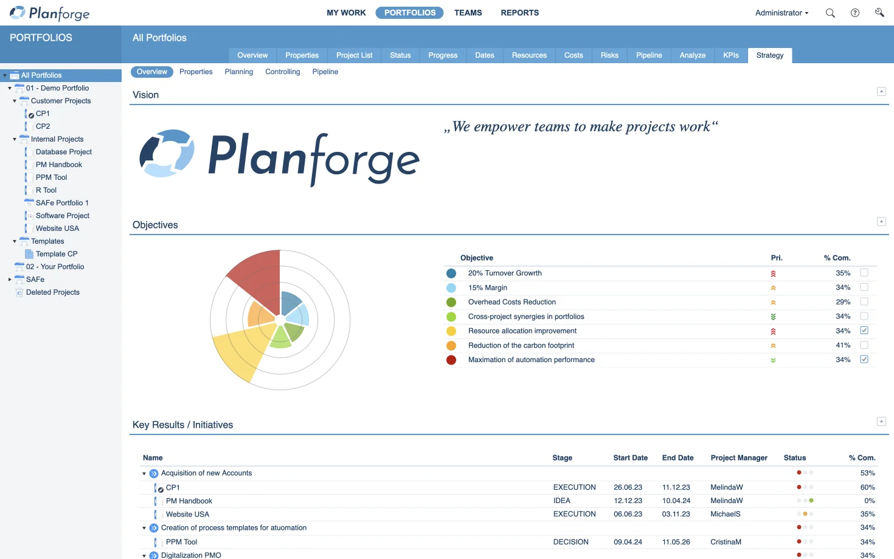Screen dimensions: 894x559
Task: Collapse the Vision section with the arrow button
Action: [881, 91]
